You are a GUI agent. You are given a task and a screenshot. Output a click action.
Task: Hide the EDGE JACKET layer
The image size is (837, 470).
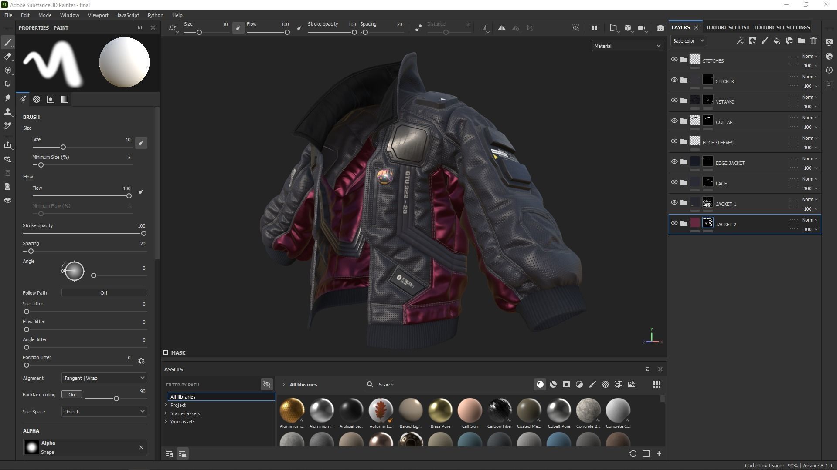674,162
